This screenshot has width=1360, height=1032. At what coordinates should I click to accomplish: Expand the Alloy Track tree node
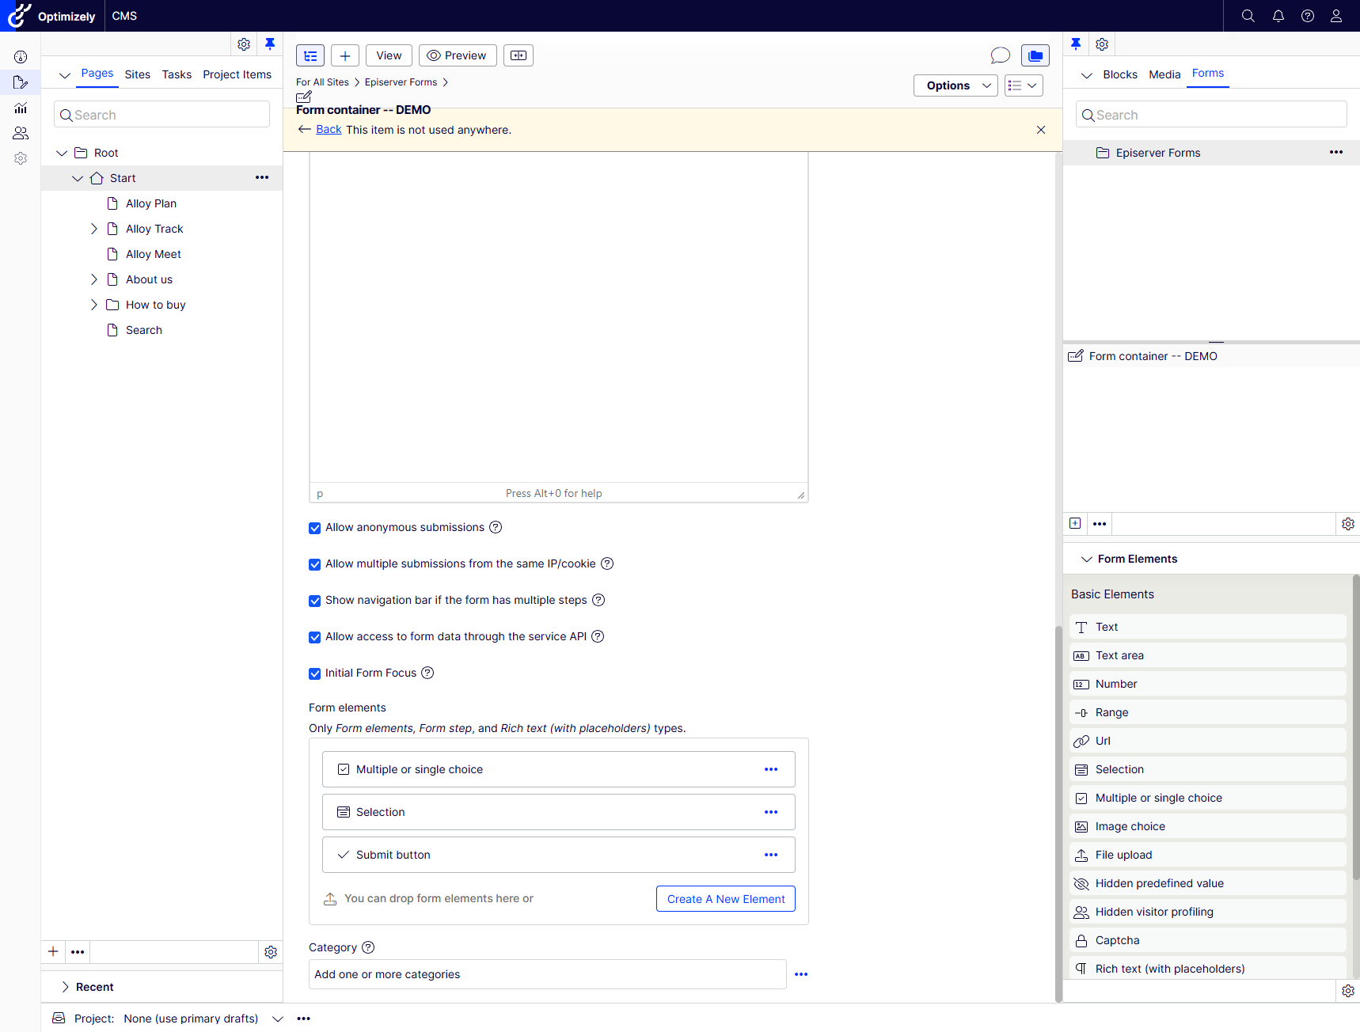(x=94, y=229)
